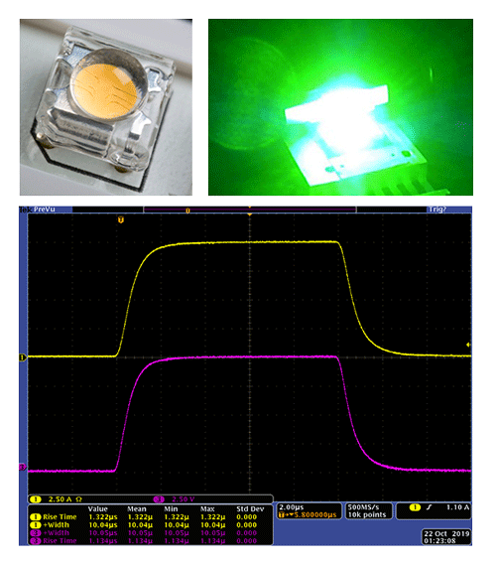This screenshot has width=496, height=562.
Task: Click the trigger source channel 1 badge
Action: tap(415, 507)
